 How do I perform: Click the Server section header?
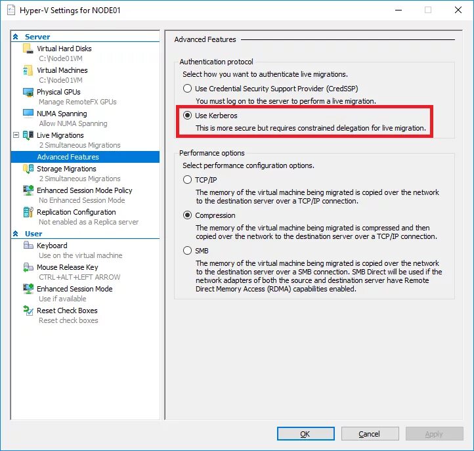pyautogui.click(x=37, y=37)
